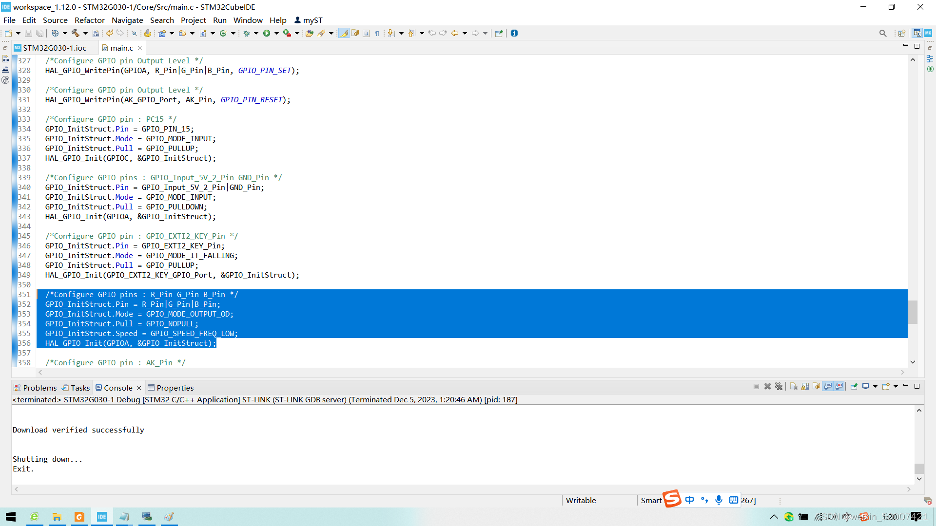Click the blue information icon
This screenshot has height=526, width=936.
point(514,33)
